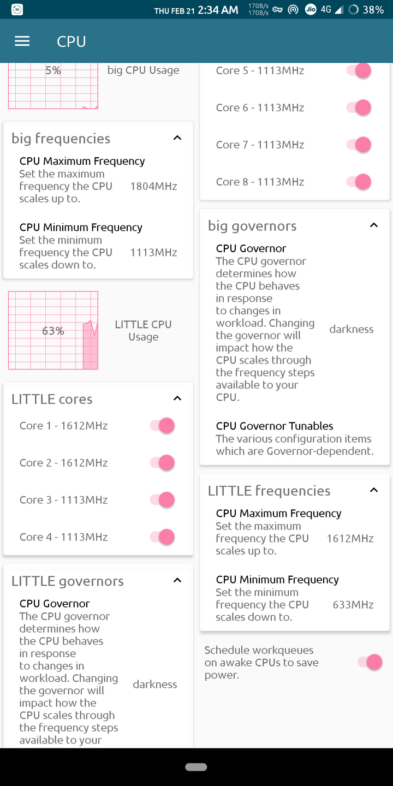This screenshot has height=786, width=393.
Task: Toggle Schedule workqueues power-saving switch
Action: [370, 662]
